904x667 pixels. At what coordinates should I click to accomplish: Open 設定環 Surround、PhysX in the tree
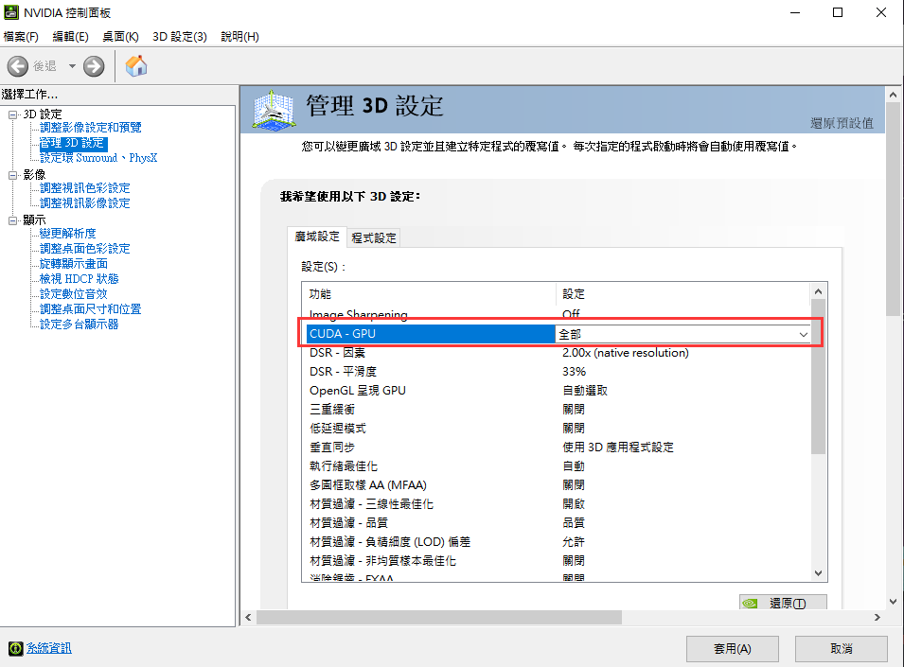(x=98, y=158)
